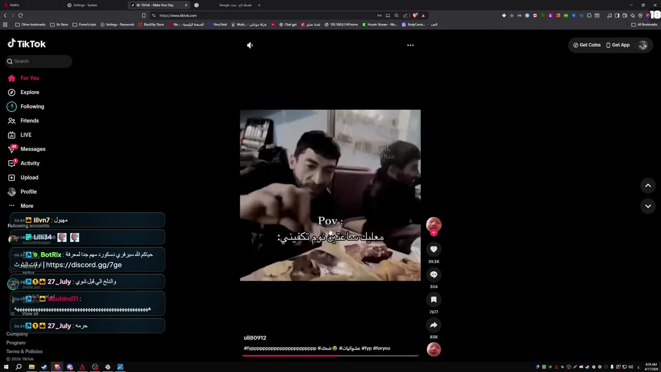661x372 pixels.
Task: Click the Terms & Policies footer link
Action: coord(24,351)
